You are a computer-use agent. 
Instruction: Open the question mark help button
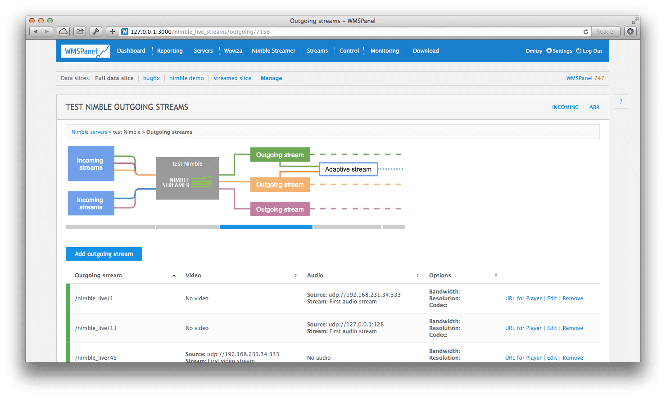point(621,102)
